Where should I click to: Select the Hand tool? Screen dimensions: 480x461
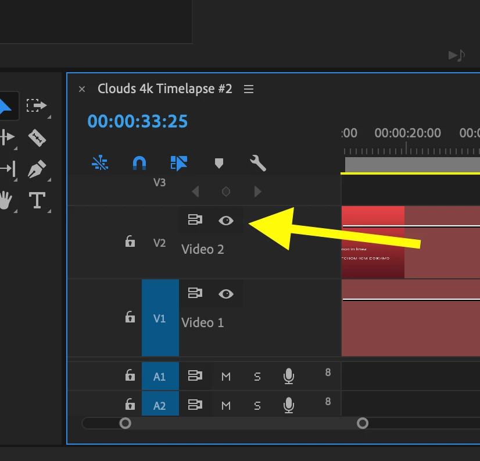pos(5,200)
